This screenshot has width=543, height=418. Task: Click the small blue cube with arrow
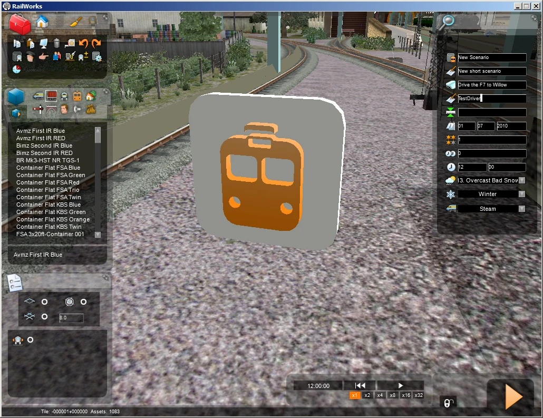pos(16,113)
